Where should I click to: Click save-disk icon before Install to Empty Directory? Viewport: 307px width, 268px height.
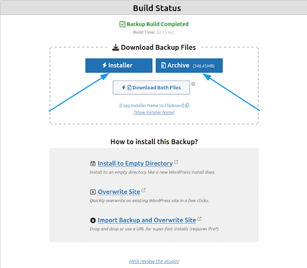(93, 164)
